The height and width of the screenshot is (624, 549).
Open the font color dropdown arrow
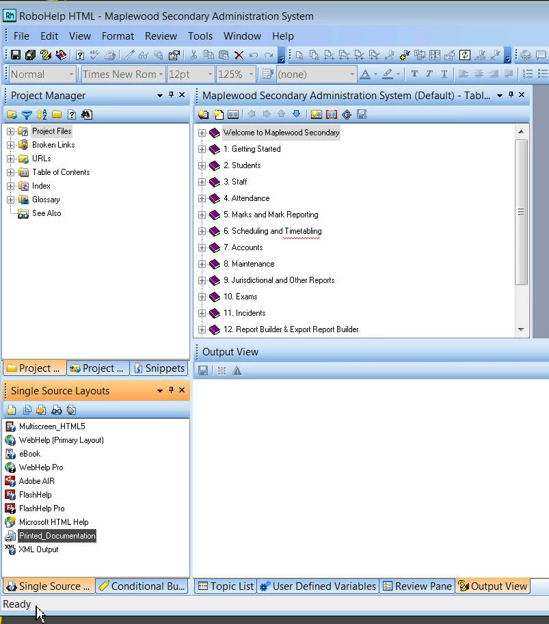(x=375, y=74)
